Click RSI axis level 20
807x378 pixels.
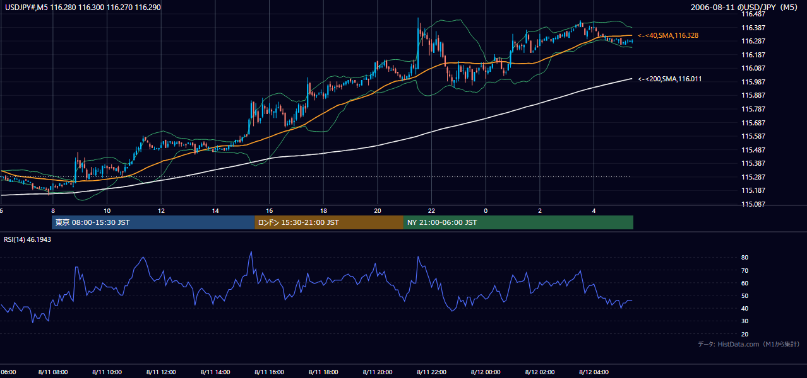pos(744,334)
